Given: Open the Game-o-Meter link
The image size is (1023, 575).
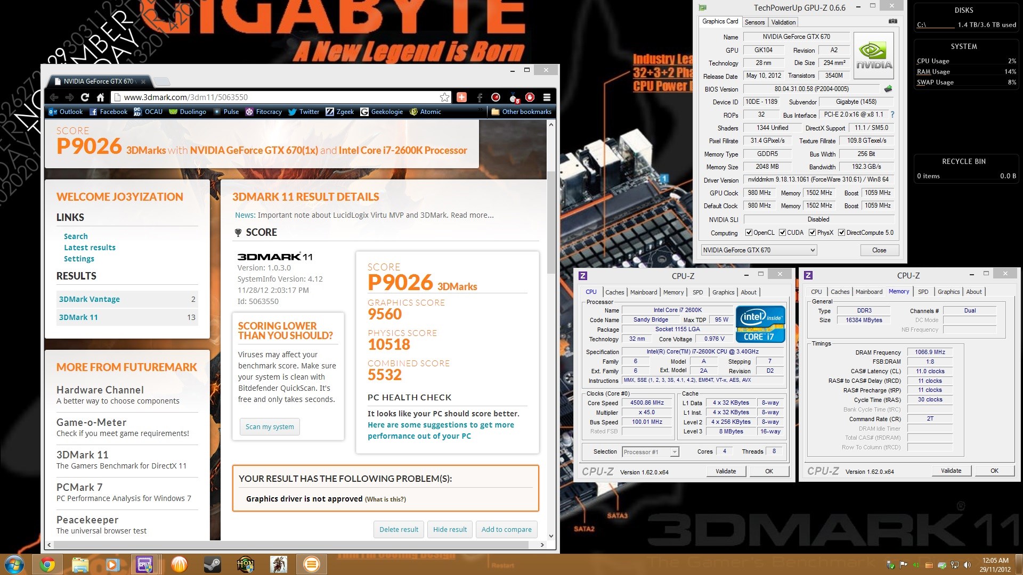Looking at the screenshot, I should pos(91,422).
